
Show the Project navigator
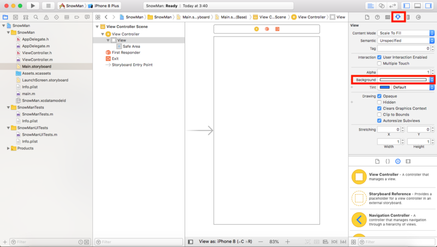tap(5, 17)
